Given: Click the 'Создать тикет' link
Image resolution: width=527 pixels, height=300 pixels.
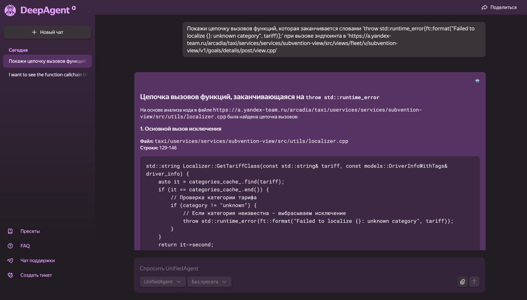Looking at the screenshot, I should tap(36, 275).
